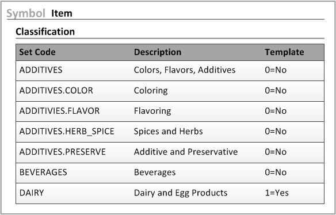This screenshot has height=215, width=336.
Task: Click the Coloring description cell
Action: pos(151,91)
